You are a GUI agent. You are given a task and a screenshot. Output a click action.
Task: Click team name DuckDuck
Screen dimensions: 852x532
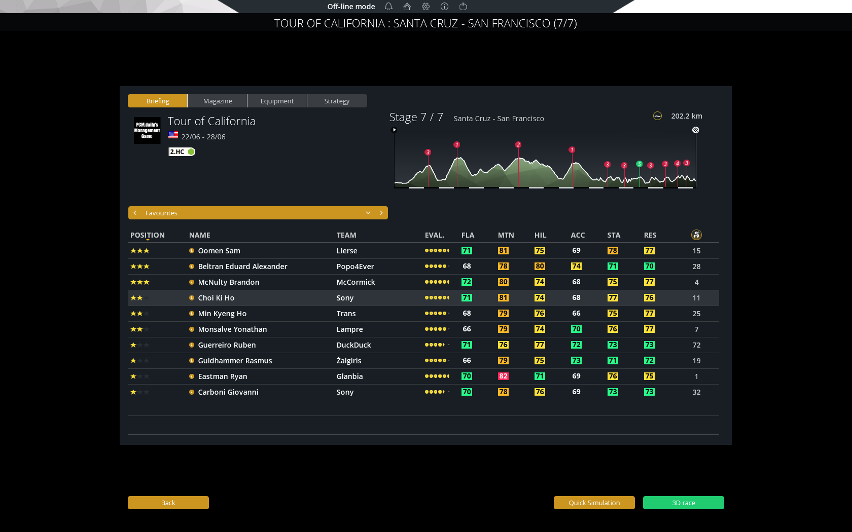click(x=354, y=345)
